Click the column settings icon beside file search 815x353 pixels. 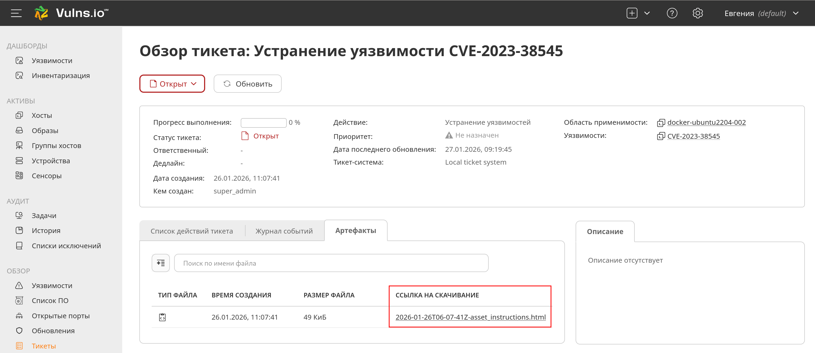161,263
